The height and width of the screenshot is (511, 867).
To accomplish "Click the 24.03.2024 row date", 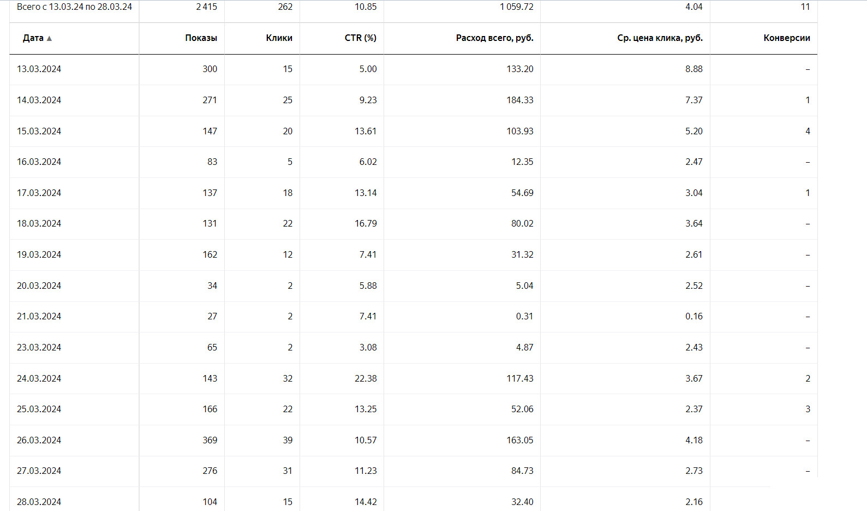I will [39, 378].
